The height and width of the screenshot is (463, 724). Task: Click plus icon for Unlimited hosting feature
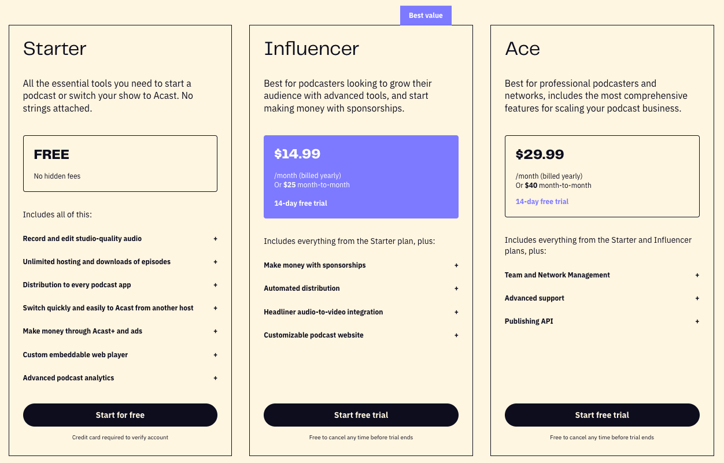[x=215, y=262]
